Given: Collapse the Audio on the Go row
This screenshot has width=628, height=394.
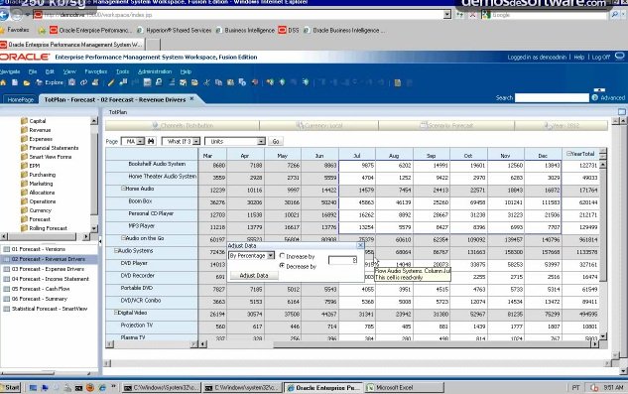Looking at the screenshot, I should [x=123, y=238].
